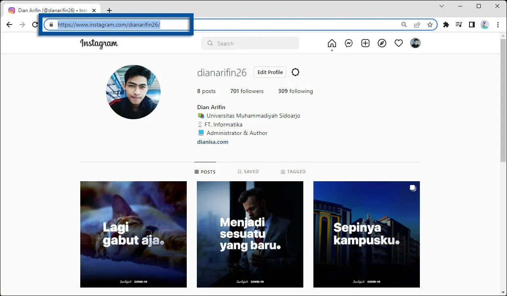
Task: Open Edit Profile
Action: [x=269, y=72]
